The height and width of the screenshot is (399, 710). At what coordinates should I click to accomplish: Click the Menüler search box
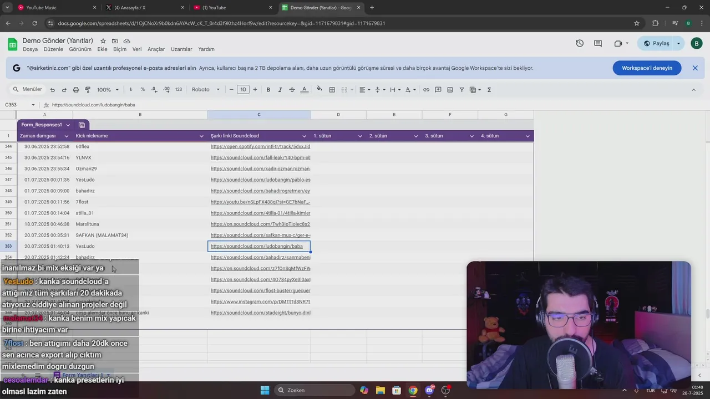click(28, 90)
